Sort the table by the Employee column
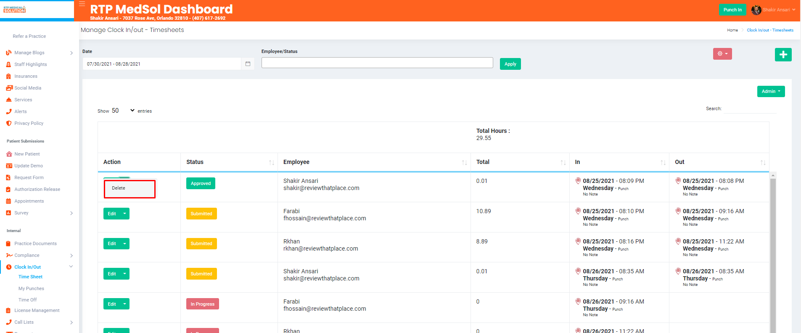 tap(374, 162)
